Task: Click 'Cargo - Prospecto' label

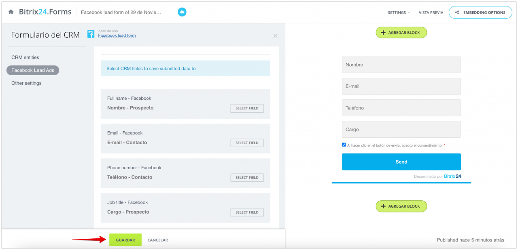Action: coord(128,212)
